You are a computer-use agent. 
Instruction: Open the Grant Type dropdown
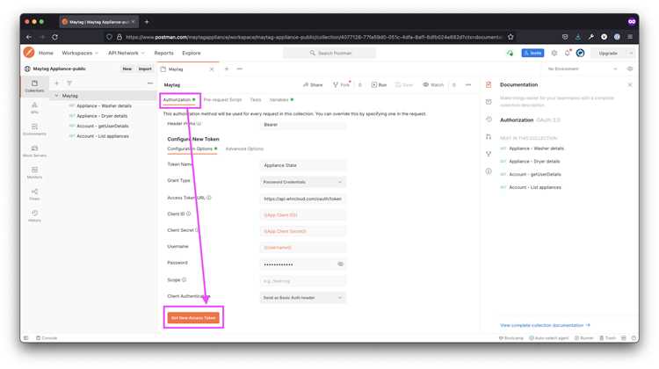(x=302, y=182)
